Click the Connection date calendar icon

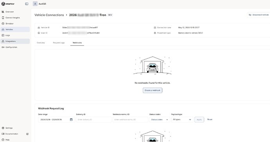pyautogui.click(x=155, y=27)
